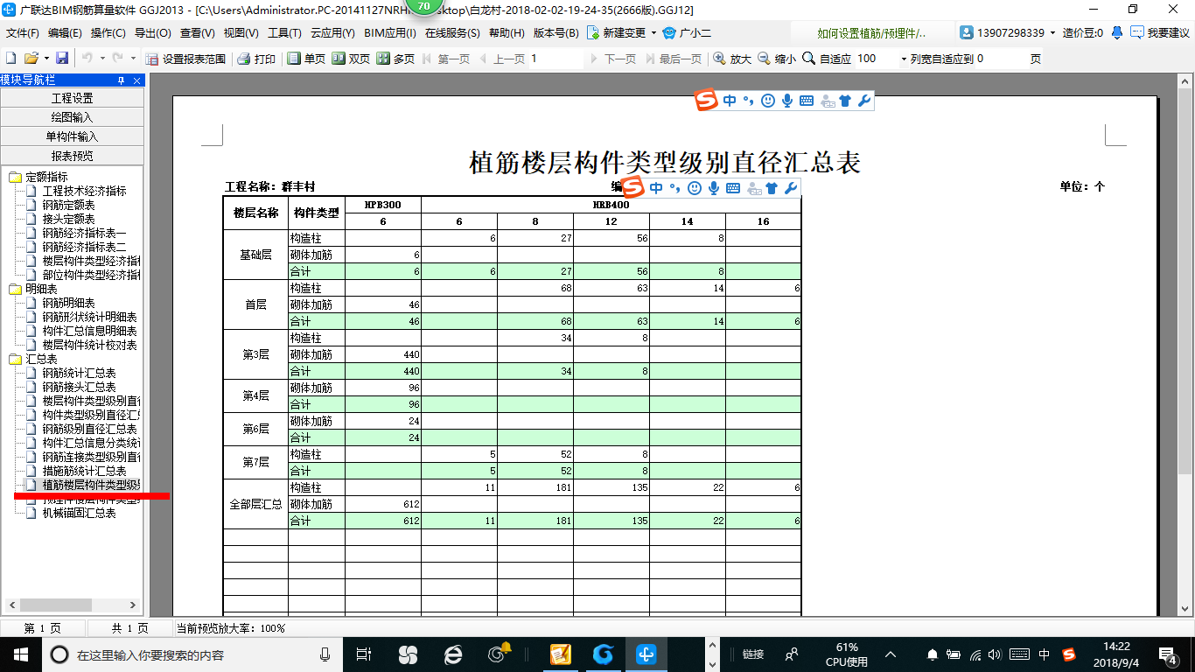Open the zoom percentage 100 dropdown
Screen dimensions: 1195x672
click(x=904, y=59)
